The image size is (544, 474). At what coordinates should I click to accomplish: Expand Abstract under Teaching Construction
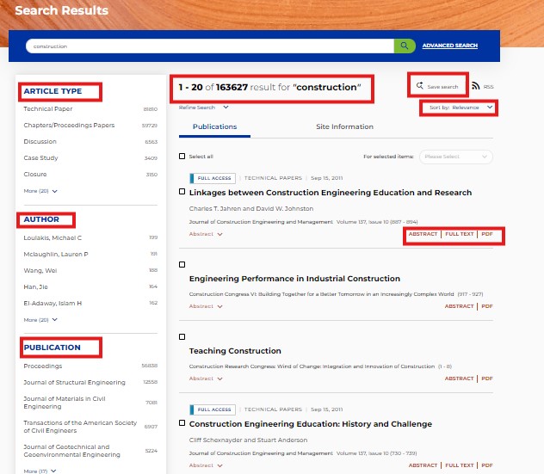pos(206,379)
